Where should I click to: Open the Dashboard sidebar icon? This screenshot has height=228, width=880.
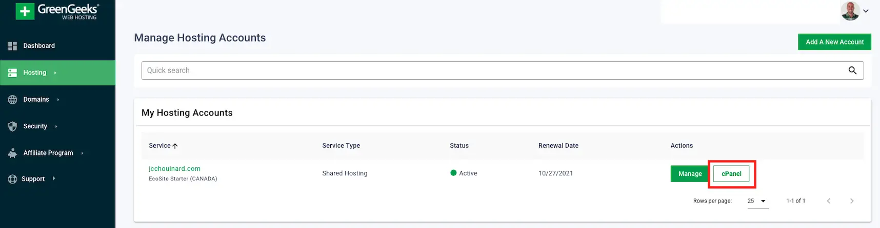[13, 46]
